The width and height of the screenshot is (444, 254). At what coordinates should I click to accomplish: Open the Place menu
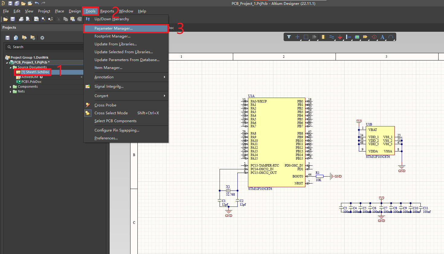click(x=60, y=11)
